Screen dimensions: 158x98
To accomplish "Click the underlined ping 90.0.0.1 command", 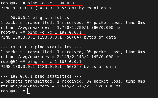I will tap(53, 3).
